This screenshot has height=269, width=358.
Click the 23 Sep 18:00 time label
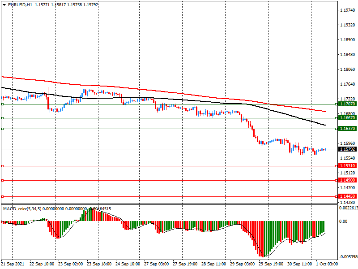coord(99,264)
